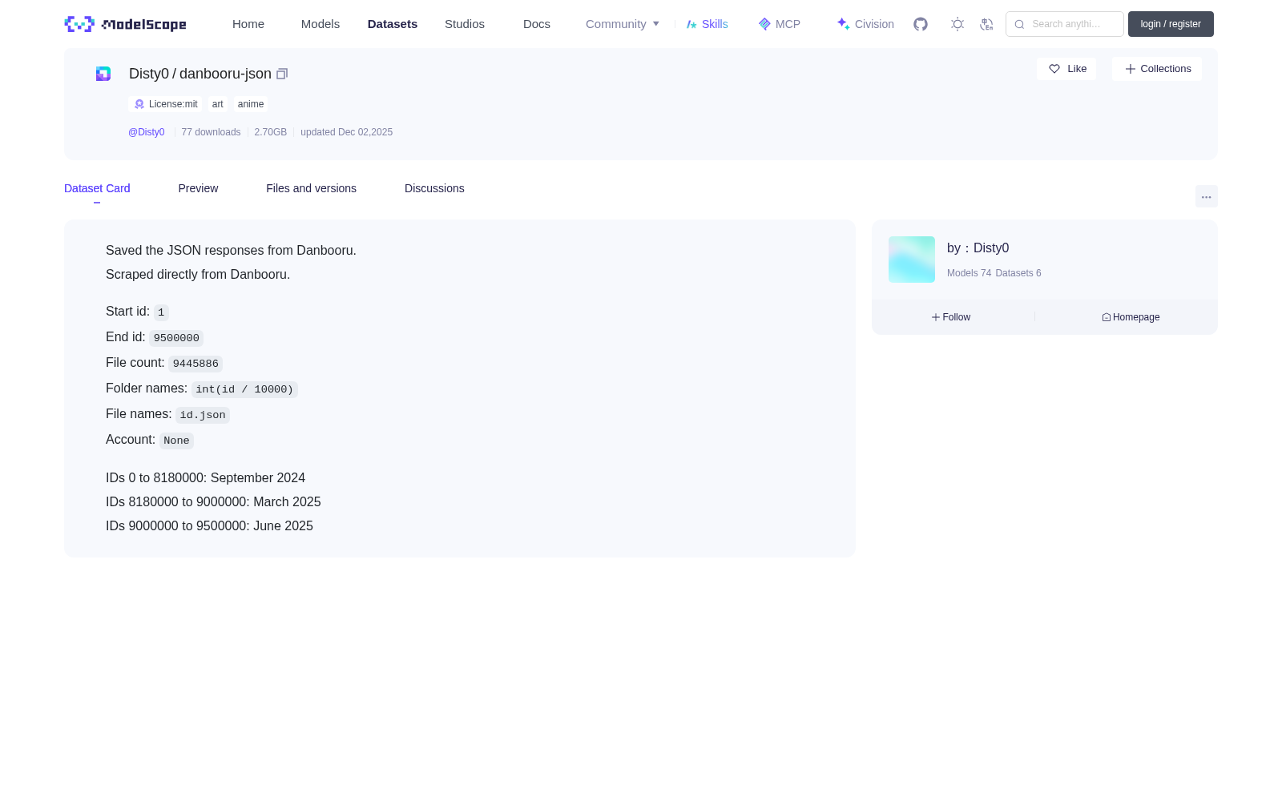Click the plus icon next to Follow
1282x801 pixels.
point(935,317)
